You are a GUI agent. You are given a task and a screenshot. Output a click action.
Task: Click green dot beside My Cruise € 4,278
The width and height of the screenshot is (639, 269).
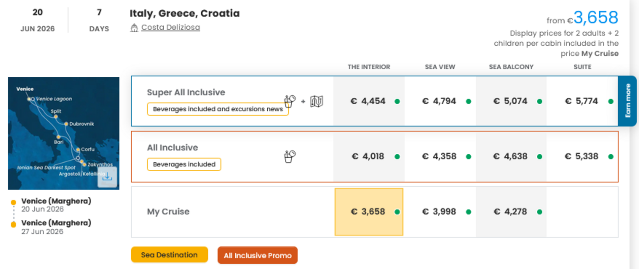click(x=540, y=212)
